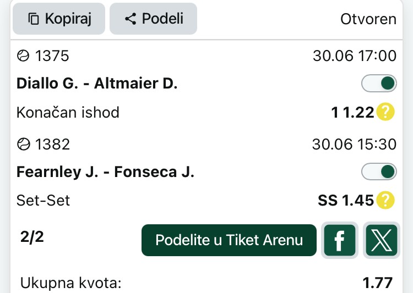Select the Diallo G. - Altmaier D. match title
This screenshot has height=293, width=413.
click(x=97, y=84)
